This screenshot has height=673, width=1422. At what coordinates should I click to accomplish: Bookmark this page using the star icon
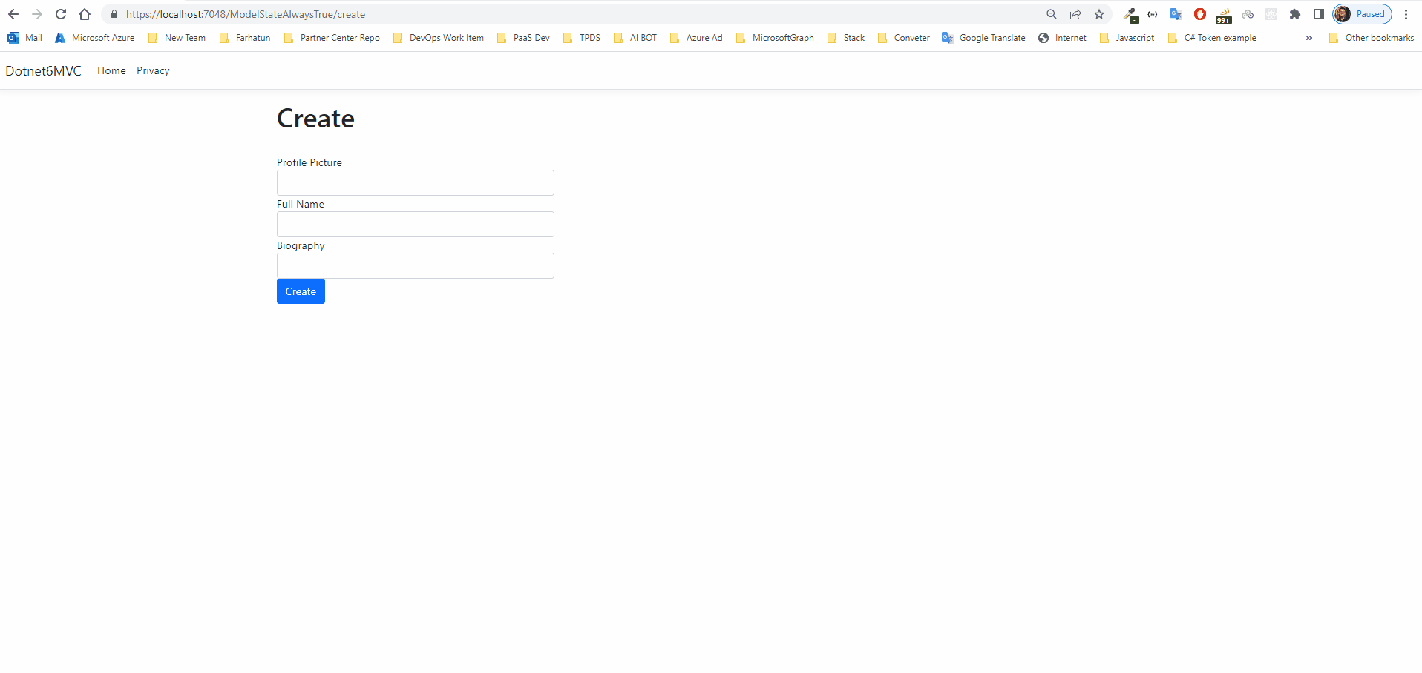coord(1099,14)
